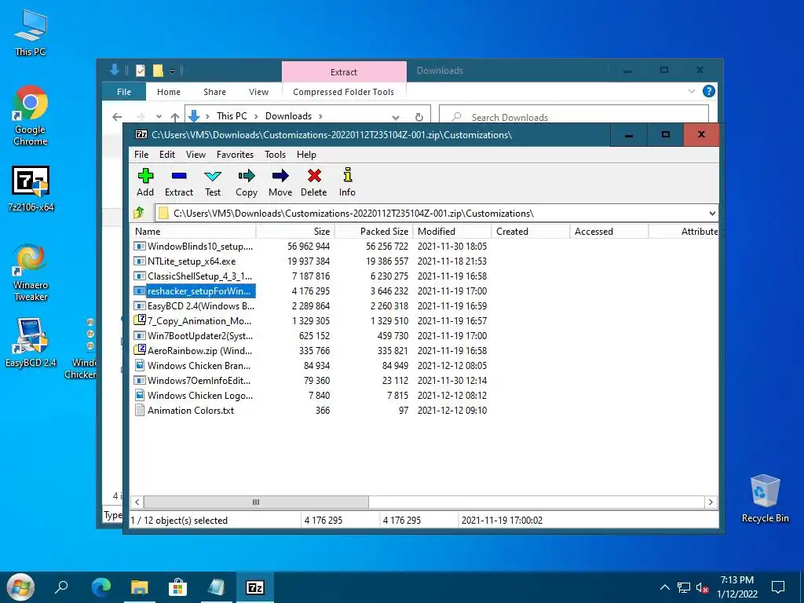This screenshot has height=603, width=804.
Task: Expand the 7-Zip address path dropdown
Action: point(712,214)
